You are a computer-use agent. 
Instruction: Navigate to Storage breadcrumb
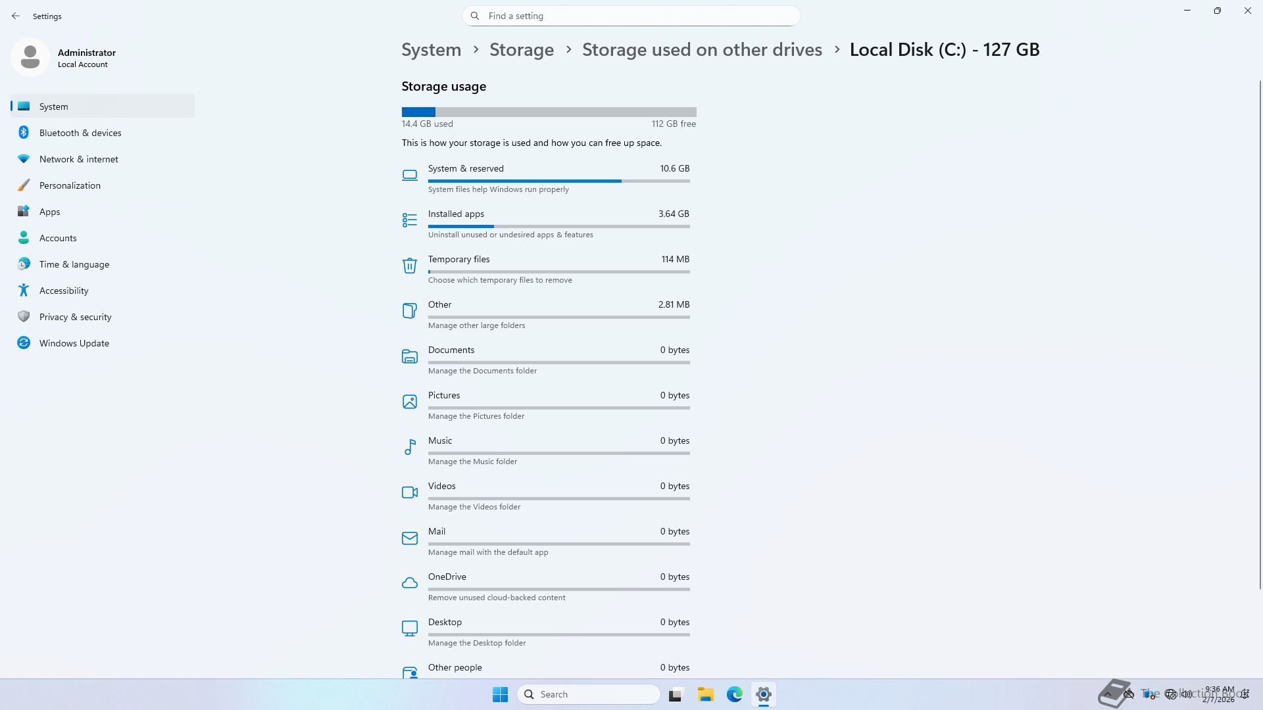521,50
